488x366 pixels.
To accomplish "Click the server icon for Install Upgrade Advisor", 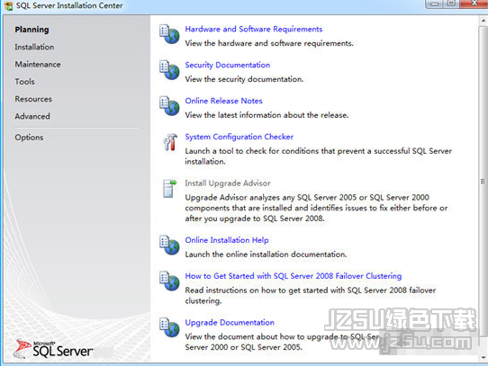I will [x=169, y=188].
